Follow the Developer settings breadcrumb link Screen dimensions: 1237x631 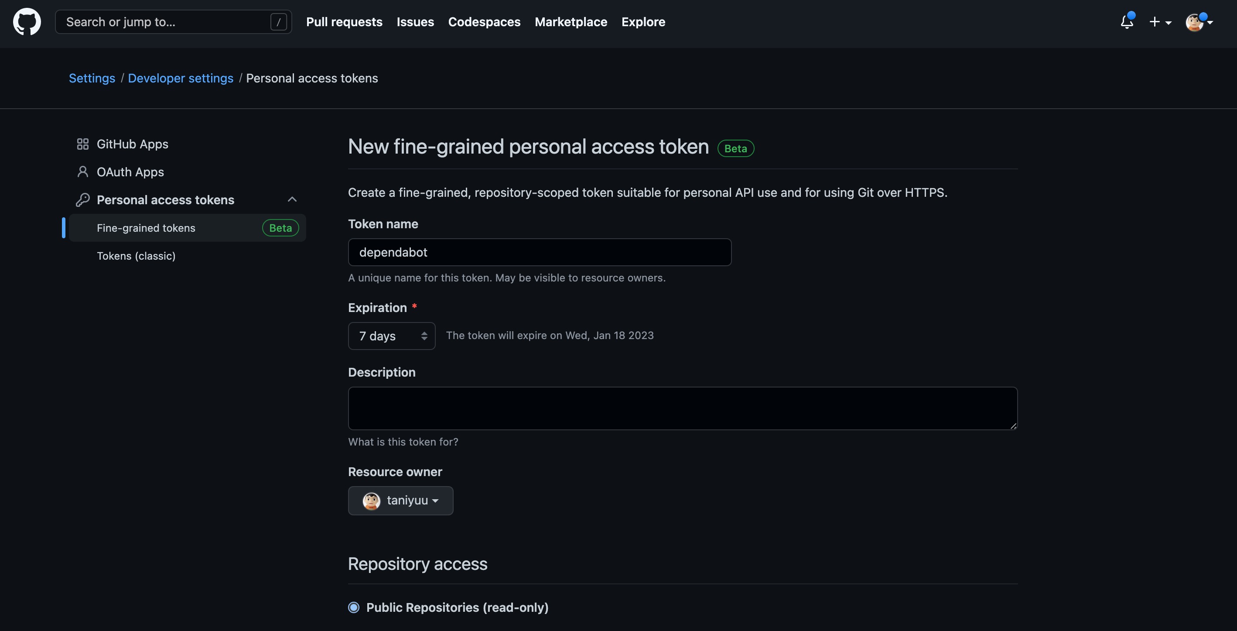tap(181, 78)
